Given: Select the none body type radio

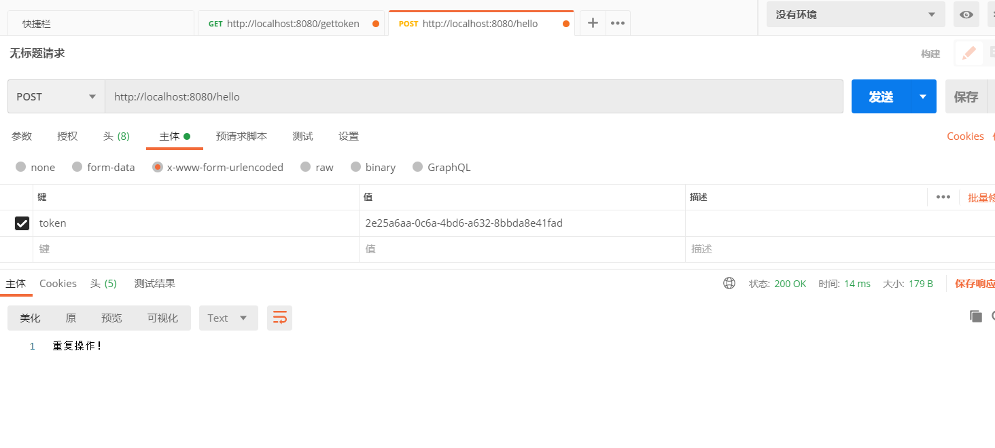Looking at the screenshot, I should [20, 166].
